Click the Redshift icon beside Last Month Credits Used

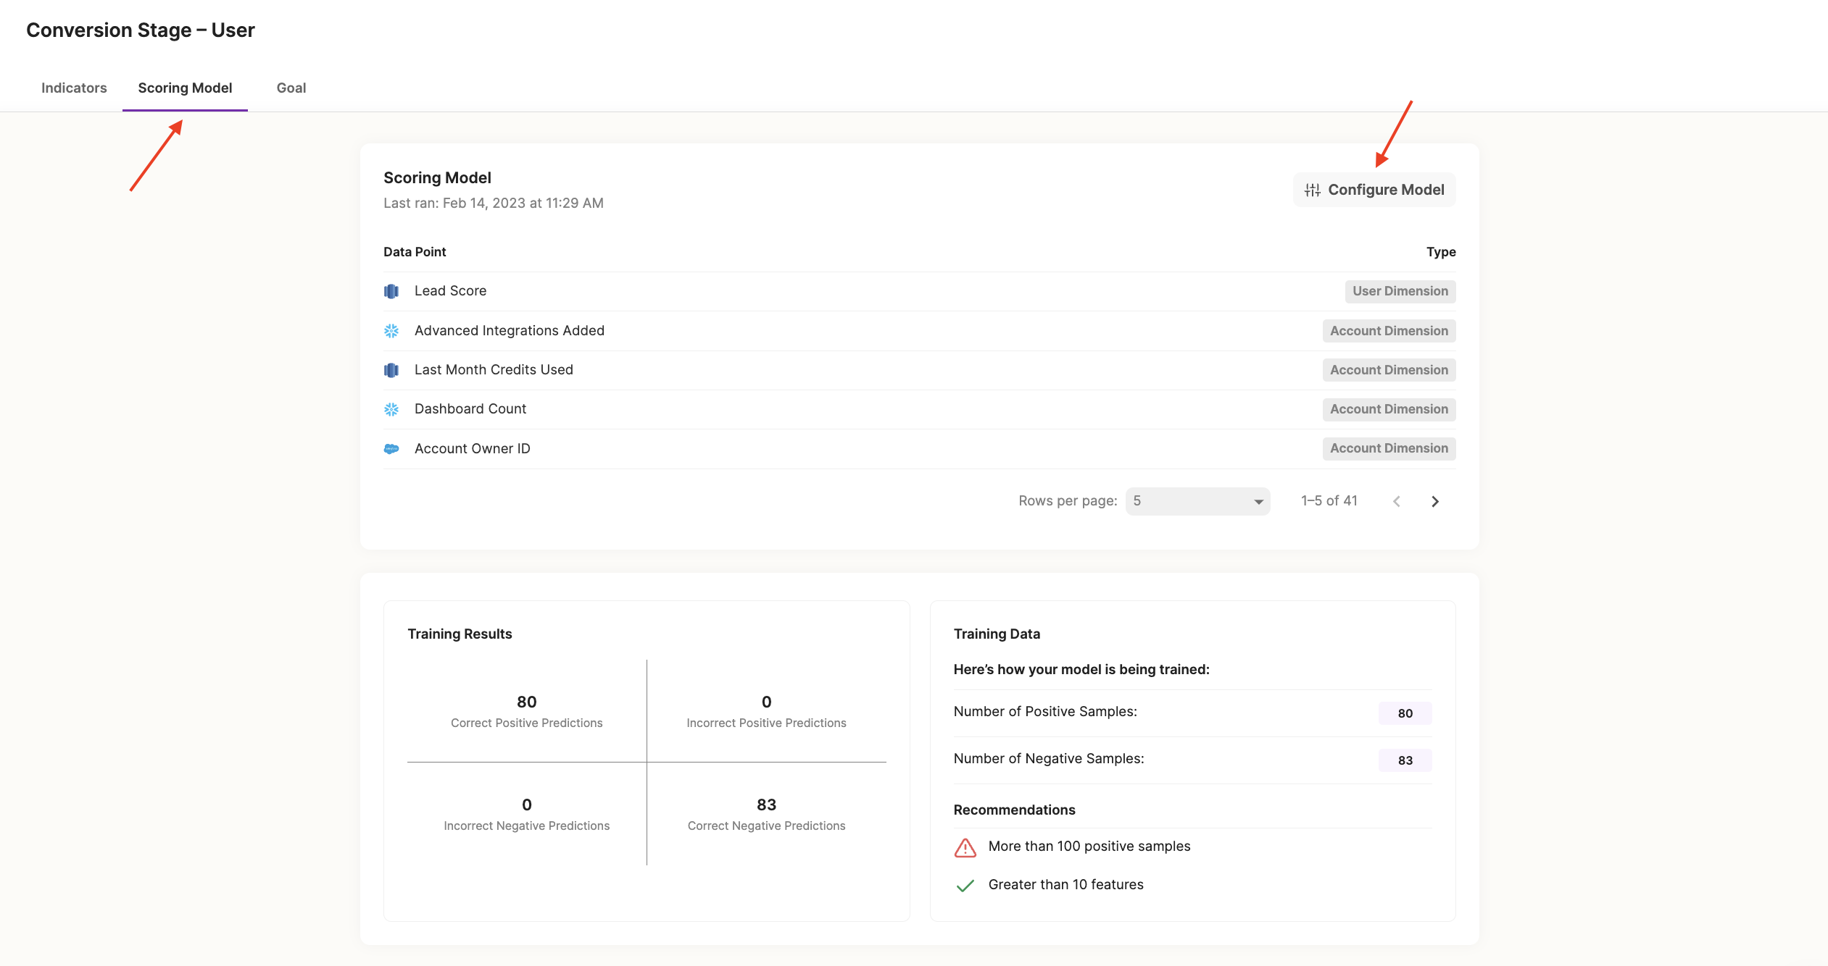click(x=391, y=370)
